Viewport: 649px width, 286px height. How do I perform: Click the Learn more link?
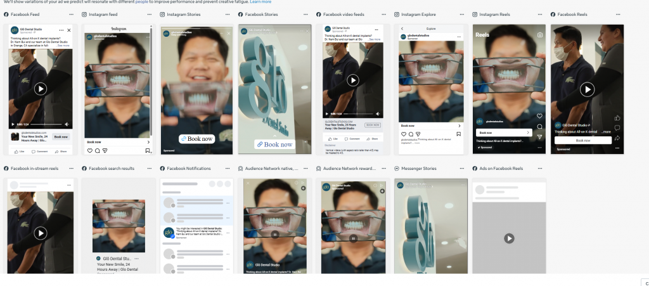pos(260,2)
